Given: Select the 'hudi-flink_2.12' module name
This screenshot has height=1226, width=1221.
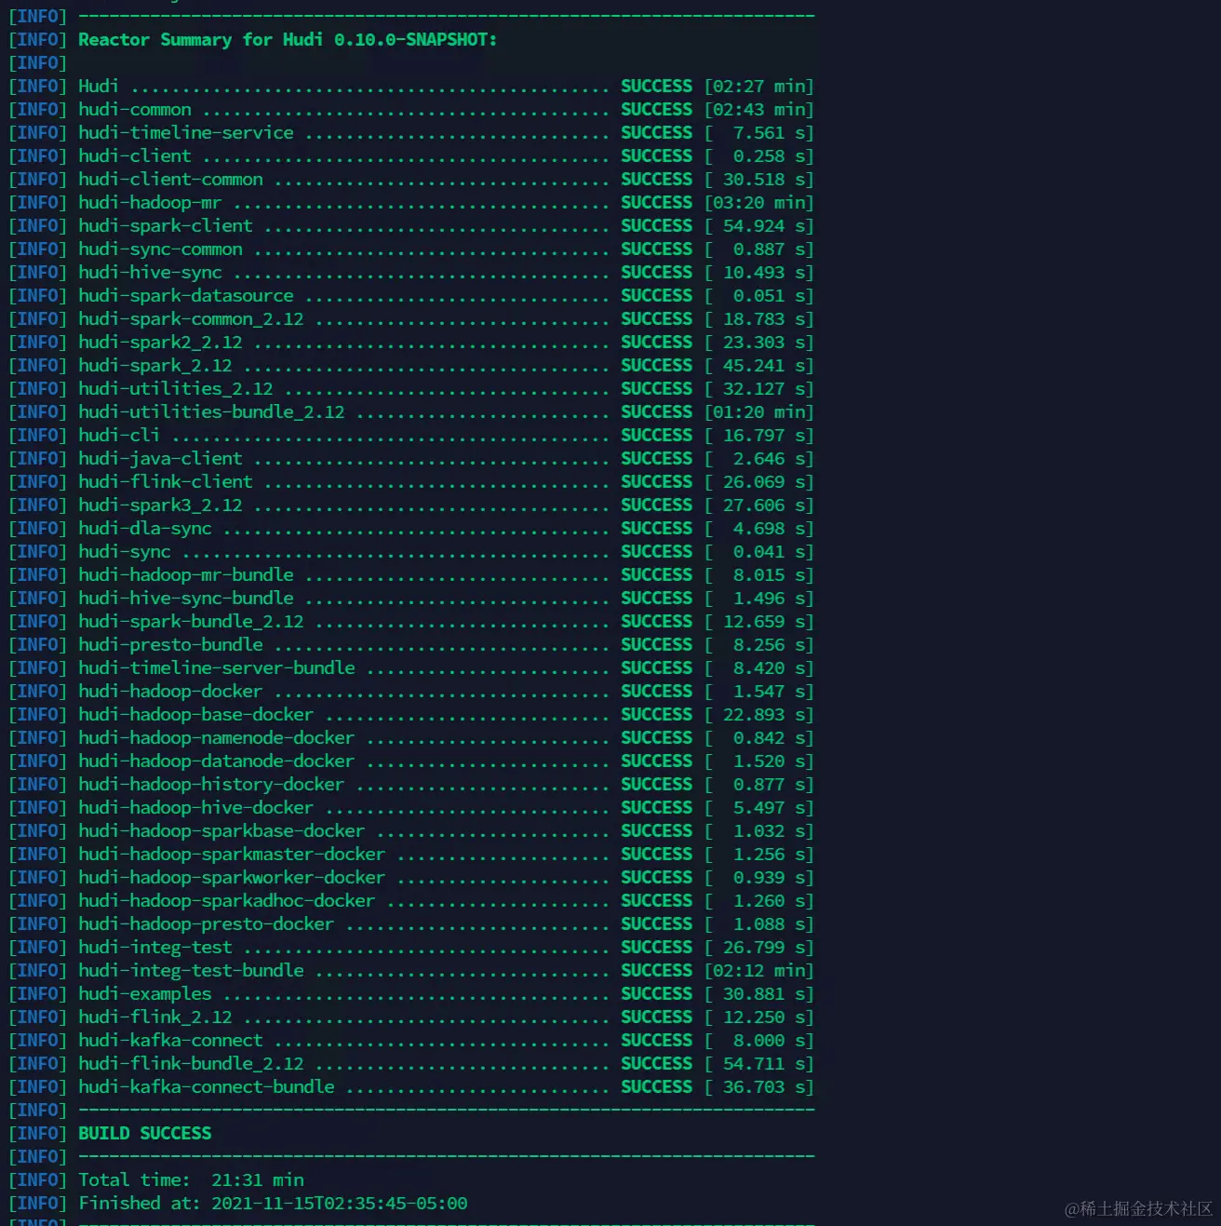Looking at the screenshot, I should pyautogui.click(x=155, y=1017).
